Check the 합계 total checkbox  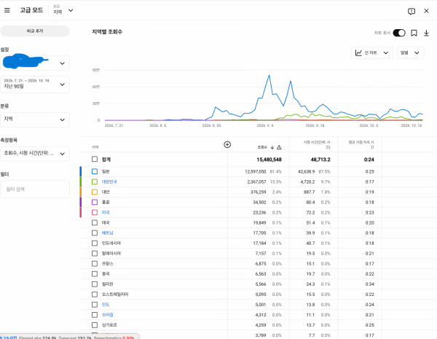(95, 159)
